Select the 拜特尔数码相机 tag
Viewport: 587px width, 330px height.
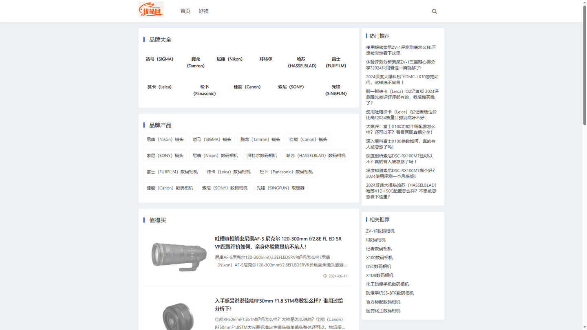tap(262, 156)
